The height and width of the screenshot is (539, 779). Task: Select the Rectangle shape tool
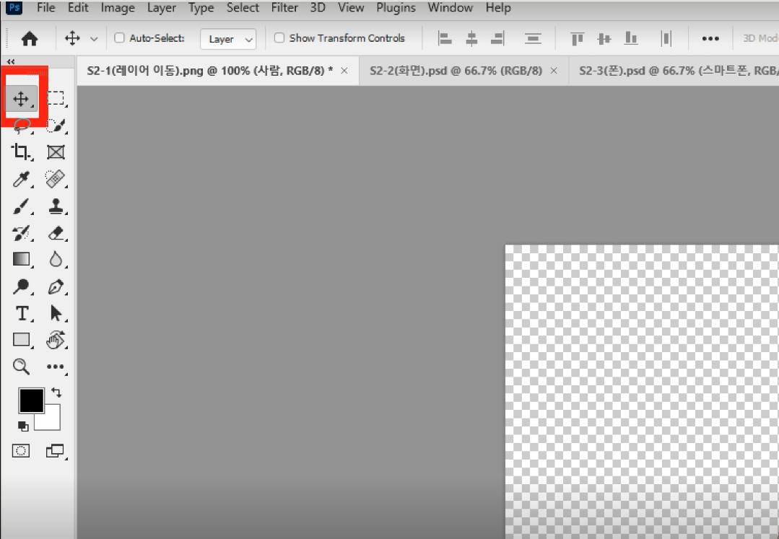click(22, 339)
